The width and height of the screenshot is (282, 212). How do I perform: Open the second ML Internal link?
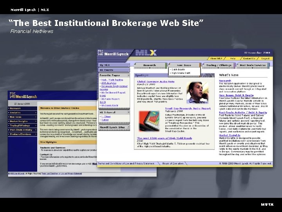(x=105, y=120)
